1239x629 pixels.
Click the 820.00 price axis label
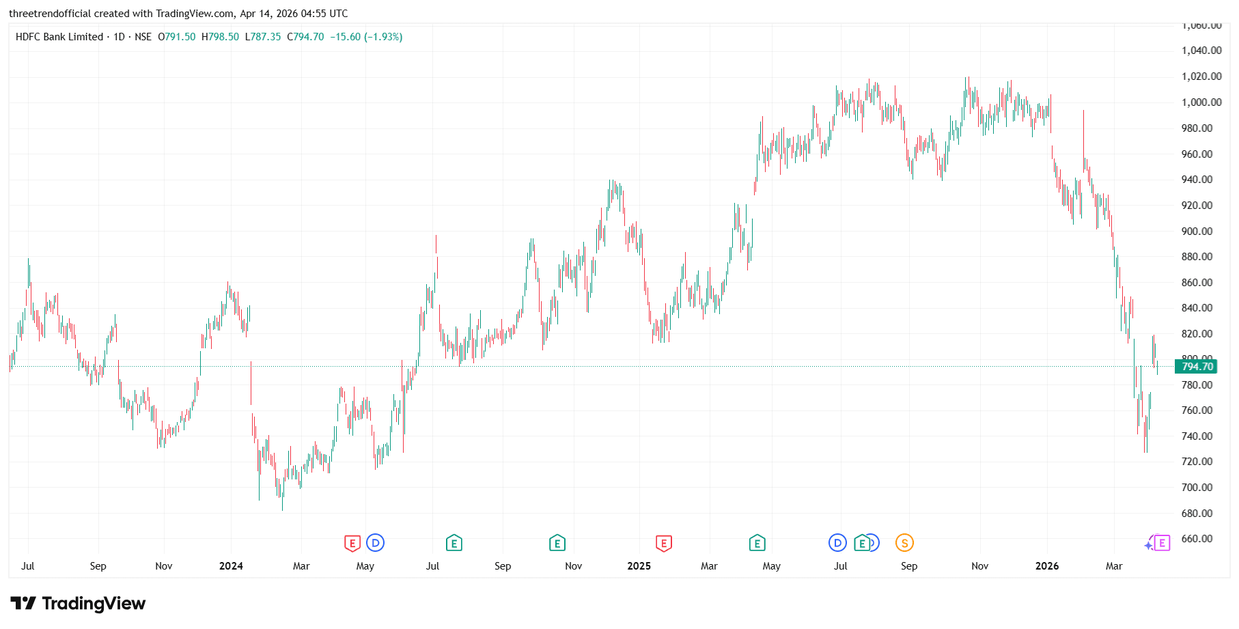point(1197,334)
